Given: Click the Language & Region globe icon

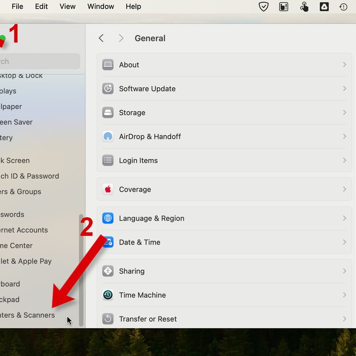Looking at the screenshot, I should (108, 218).
